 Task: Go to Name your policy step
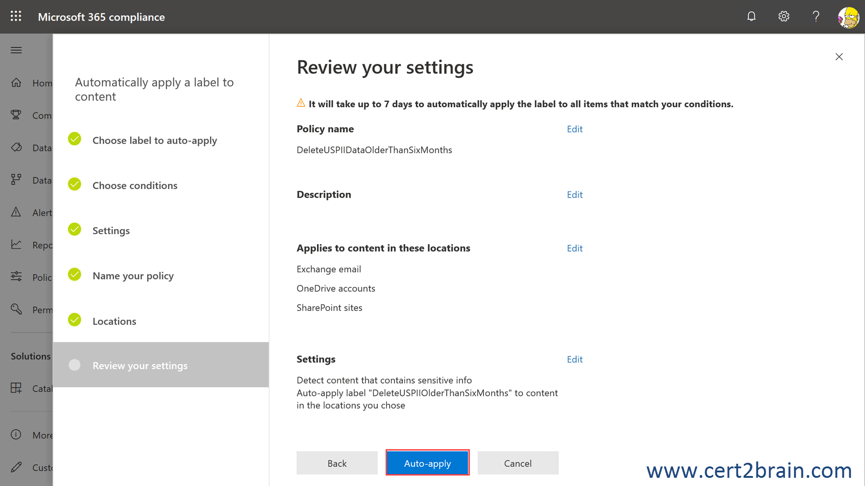point(133,276)
